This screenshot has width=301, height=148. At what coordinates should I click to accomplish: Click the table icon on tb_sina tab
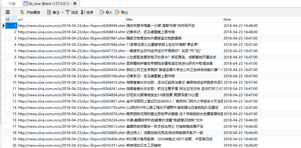(x=26, y=4)
